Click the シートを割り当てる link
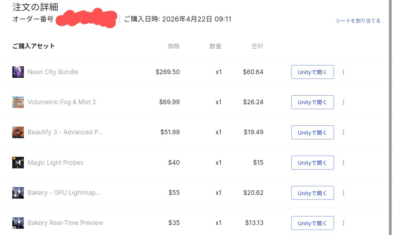Image resolution: width=393 pixels, height=235 pixels. coord(358,20)
